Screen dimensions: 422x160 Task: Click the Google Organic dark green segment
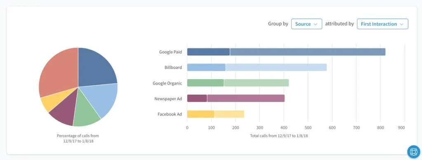[205, 83]
